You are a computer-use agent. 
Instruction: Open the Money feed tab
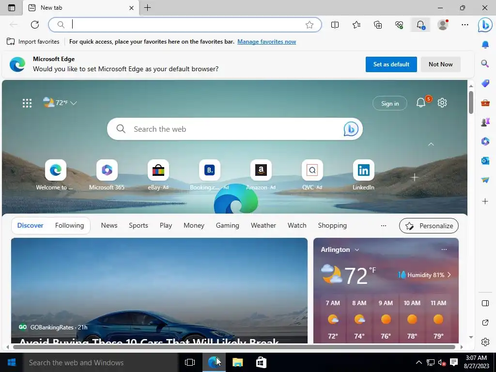pos(194,226)
